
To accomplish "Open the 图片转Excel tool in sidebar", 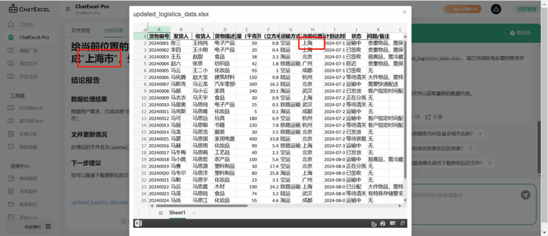I will point(31,121).
